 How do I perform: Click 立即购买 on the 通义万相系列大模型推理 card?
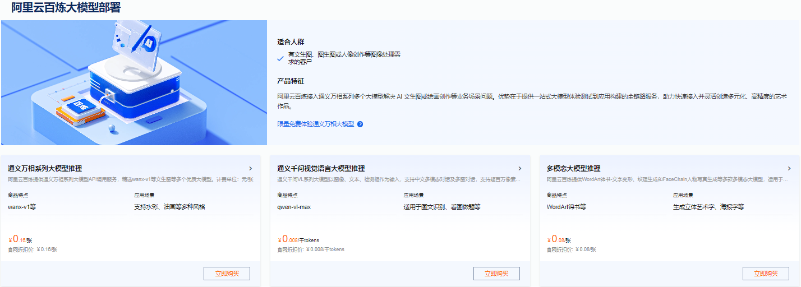tap(227, 274)
